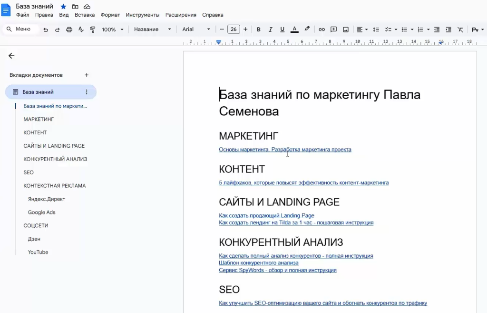Image resolution: width=487 pixels, height=313 pixels.
Task: Open text color picker
Action: point(294,30)
